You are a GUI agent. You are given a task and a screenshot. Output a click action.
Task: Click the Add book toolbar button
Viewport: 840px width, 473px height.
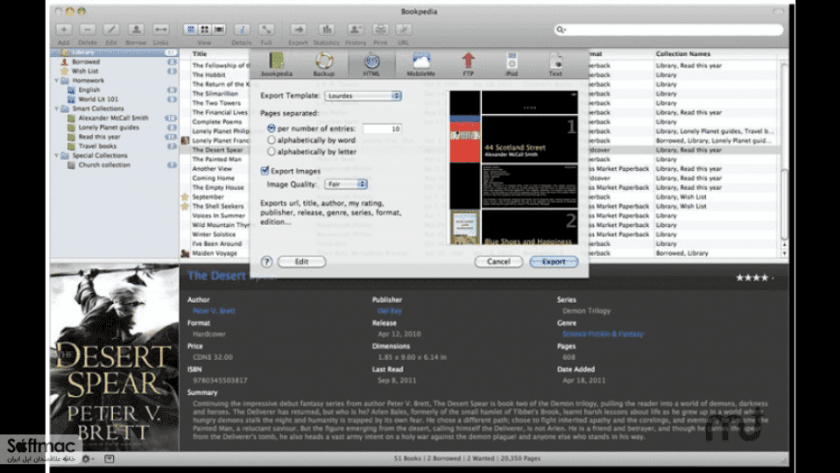[x=64, y=30]
